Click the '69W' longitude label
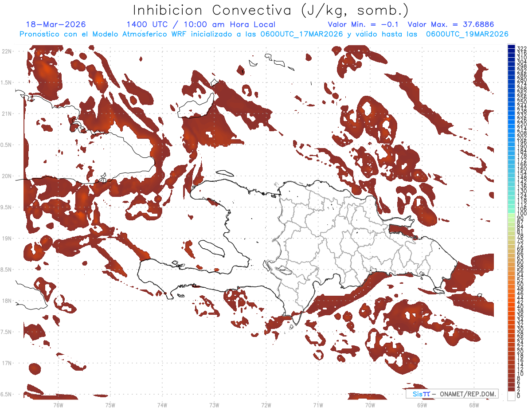 click(422, 405)
